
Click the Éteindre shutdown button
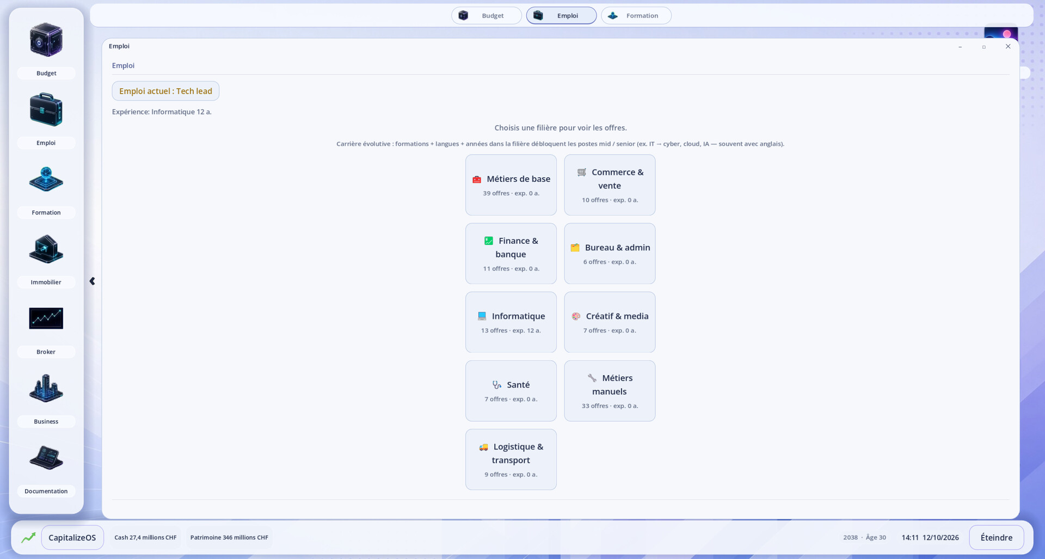tap(996, 538)
